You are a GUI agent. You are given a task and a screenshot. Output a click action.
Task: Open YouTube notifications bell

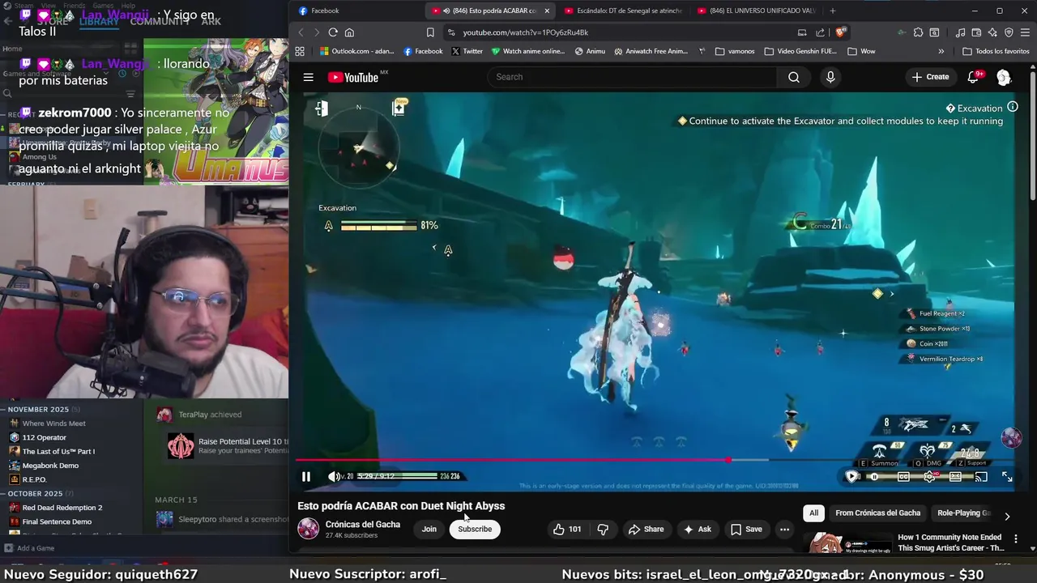tap(975, 77)
